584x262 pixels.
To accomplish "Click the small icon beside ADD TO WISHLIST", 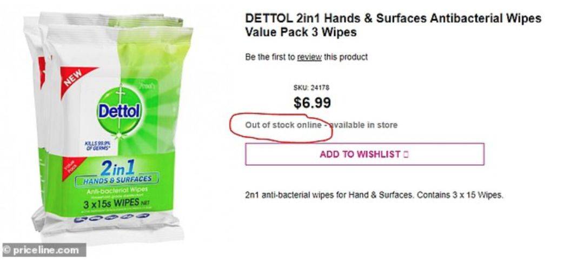I will [406, 154].
